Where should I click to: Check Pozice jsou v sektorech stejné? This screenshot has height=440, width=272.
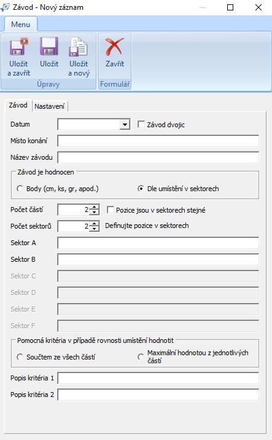pyautogui.click(x=111, y=210)
